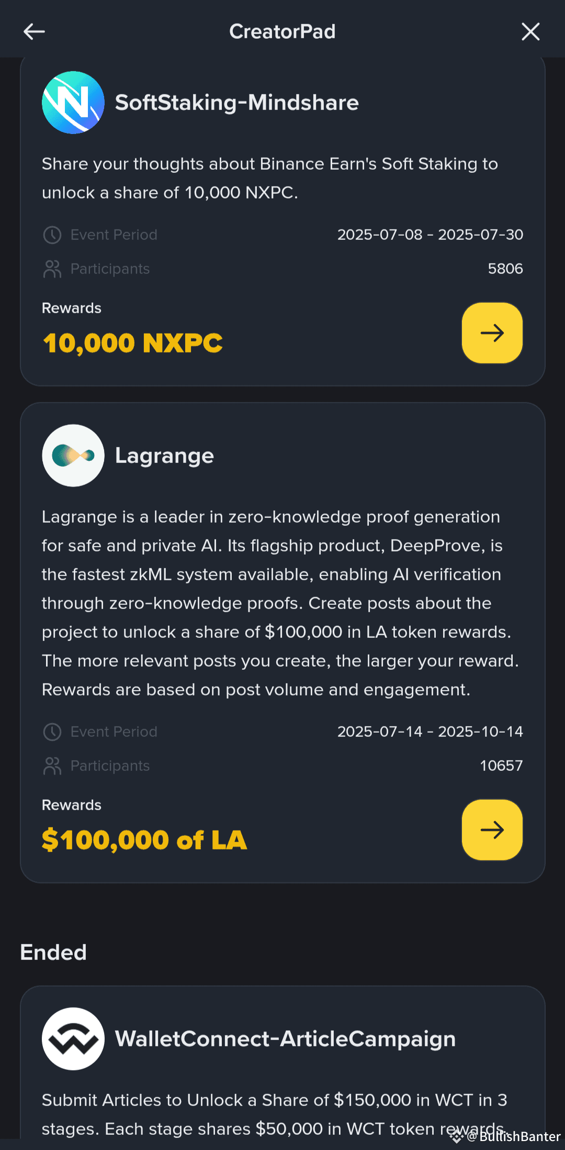This screenshot has height=1150, width=565.
Task: Open the WalletConnect-ArticleCampaign title
Action: (285, 1039)
